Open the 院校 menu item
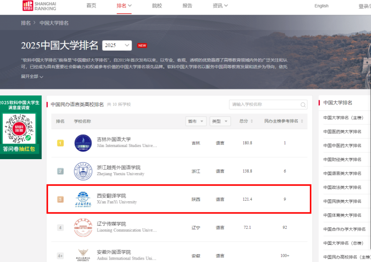 point(157,6)
